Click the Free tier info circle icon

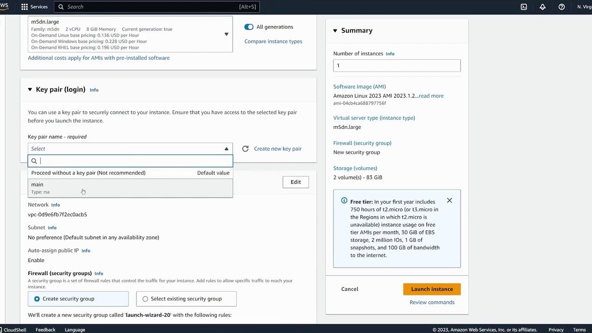[x=344, y=201]
